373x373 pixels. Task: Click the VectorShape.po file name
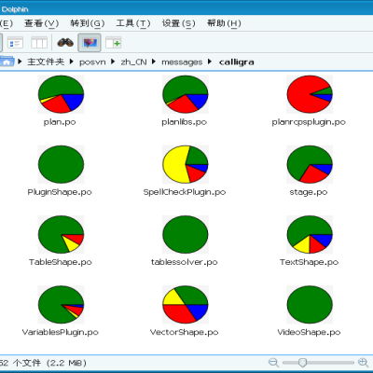(185, 332)
